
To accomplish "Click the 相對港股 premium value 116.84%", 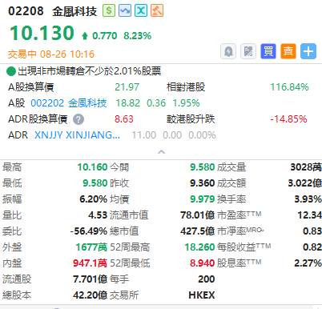I will 289,87.
